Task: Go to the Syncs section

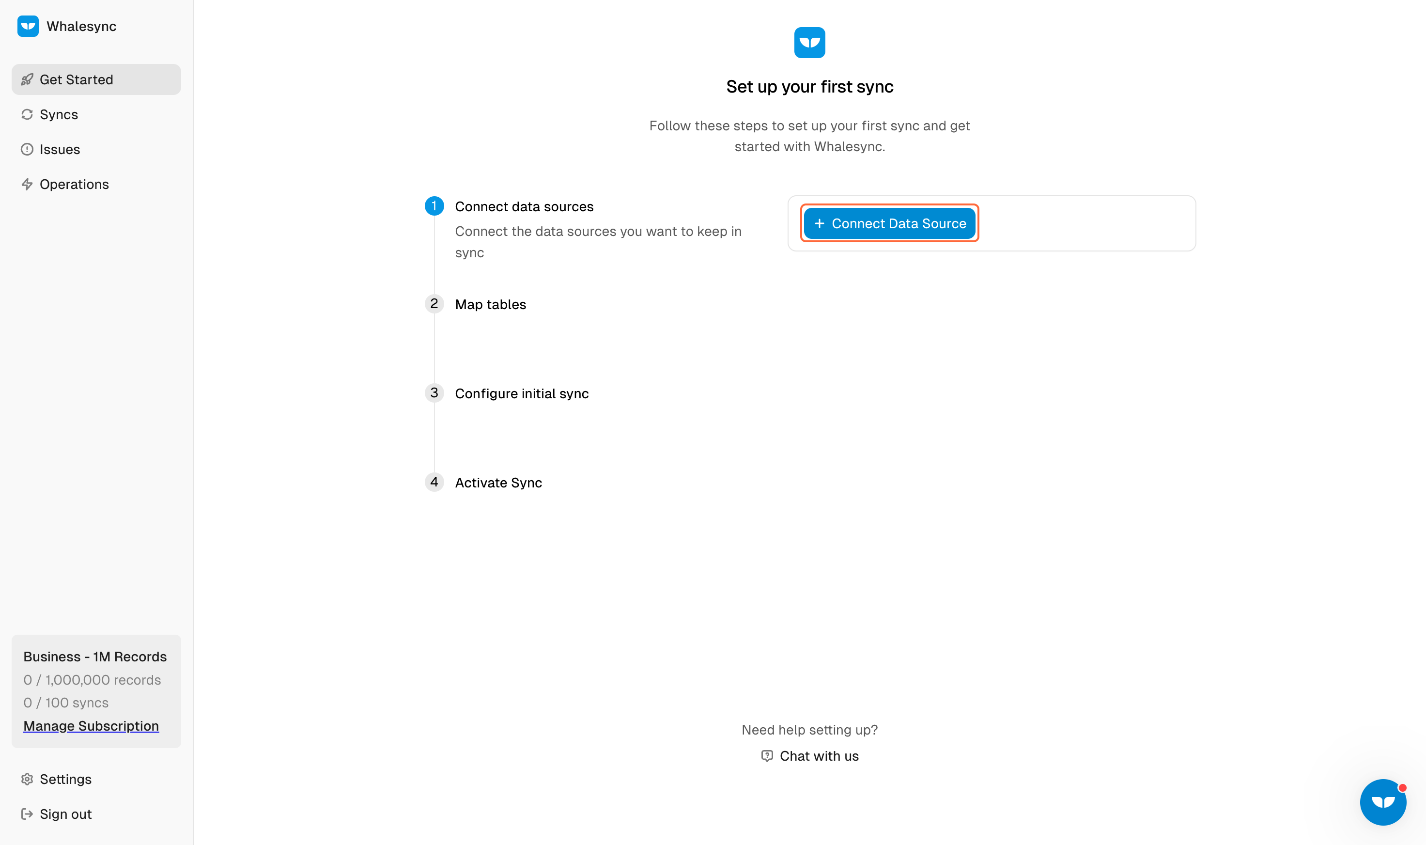Action: pyautogui.click(x=96, y=114)
